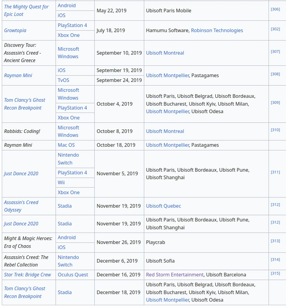Image resolution: width=286 pixels, height=307 pixels.
Task: Select the 'Rabbids: Coding!' title text
Action: (22, 131)
